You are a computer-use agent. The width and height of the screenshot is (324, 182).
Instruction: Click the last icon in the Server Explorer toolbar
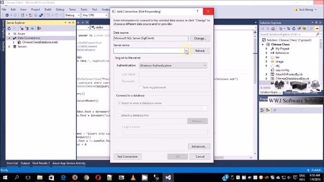coord(39,28)
